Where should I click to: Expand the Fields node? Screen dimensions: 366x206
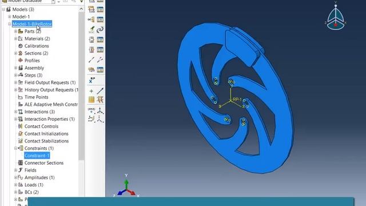pyautogui.click(x=15, y=170)
